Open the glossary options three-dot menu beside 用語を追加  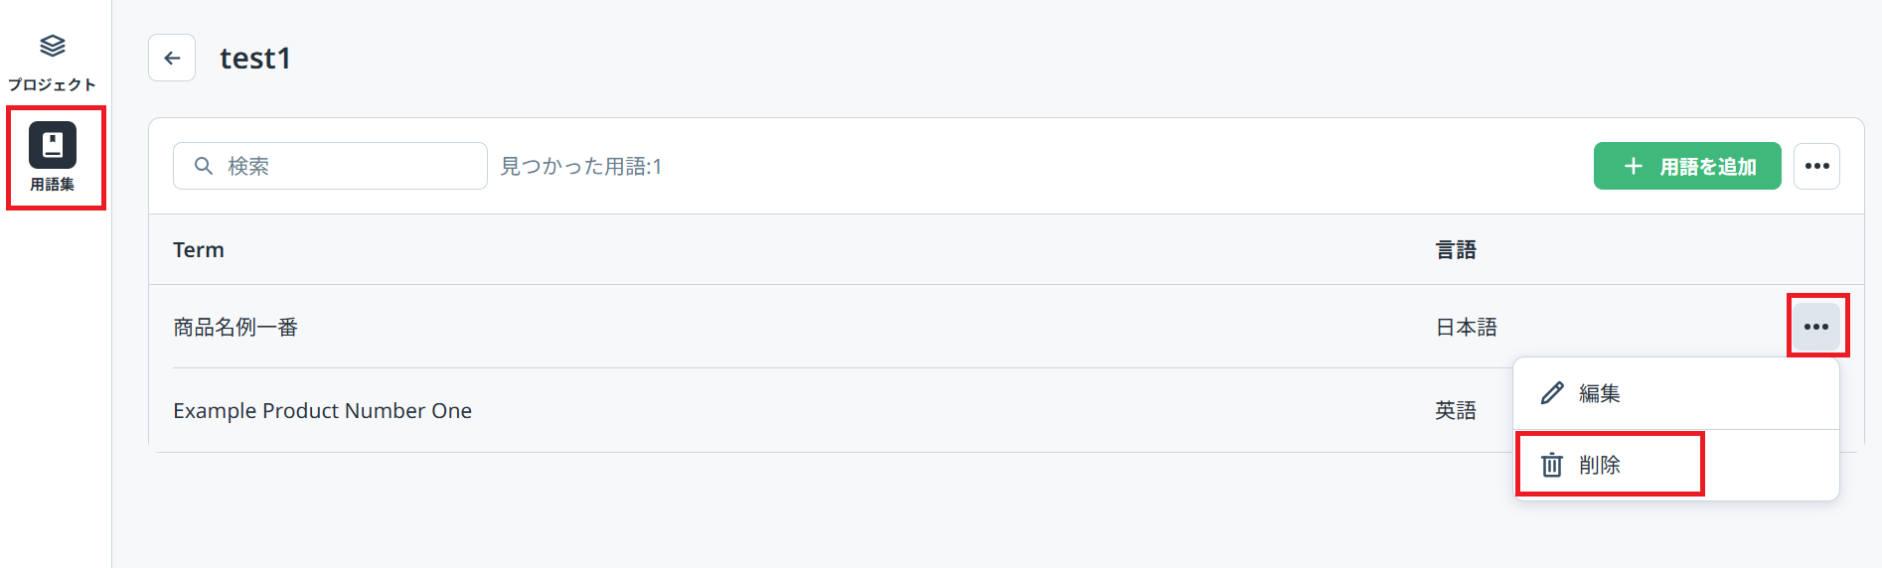[1816, 166]
